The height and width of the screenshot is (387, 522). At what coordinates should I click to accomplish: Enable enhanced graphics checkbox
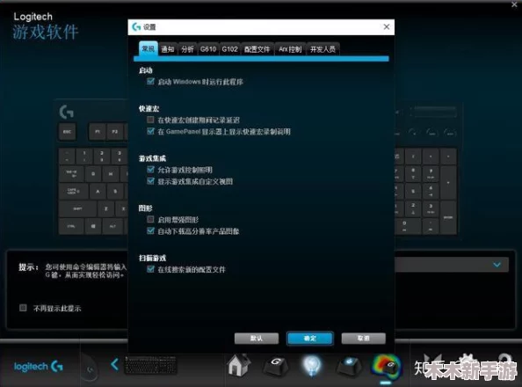150,219
